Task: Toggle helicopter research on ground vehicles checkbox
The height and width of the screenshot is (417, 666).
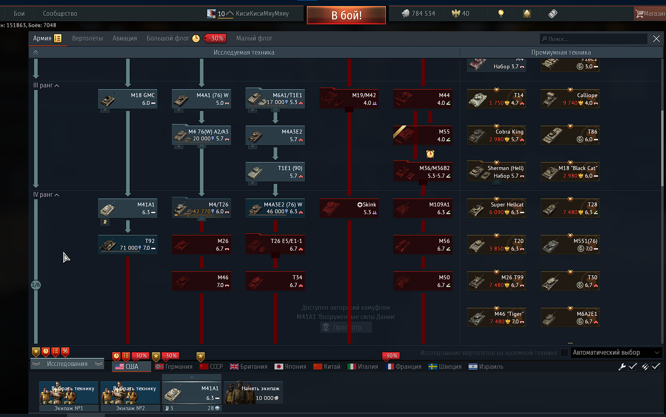Action: (x=564, y=353)
